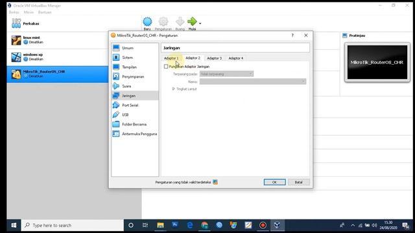Open Task View in taskbar
Viewport: 415px width, 233px height.
145,225
